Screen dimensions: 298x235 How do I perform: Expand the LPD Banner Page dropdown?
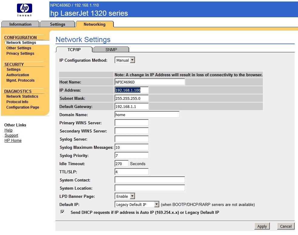coord(125,196)
